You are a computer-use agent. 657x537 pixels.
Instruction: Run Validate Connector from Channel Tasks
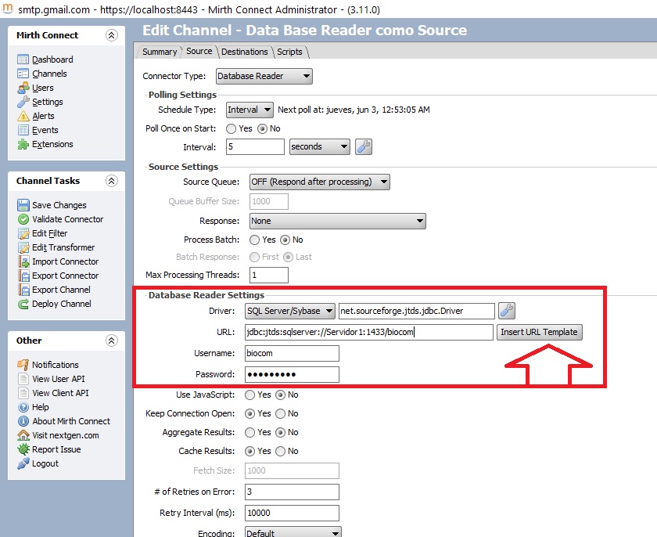coord(62,219)
